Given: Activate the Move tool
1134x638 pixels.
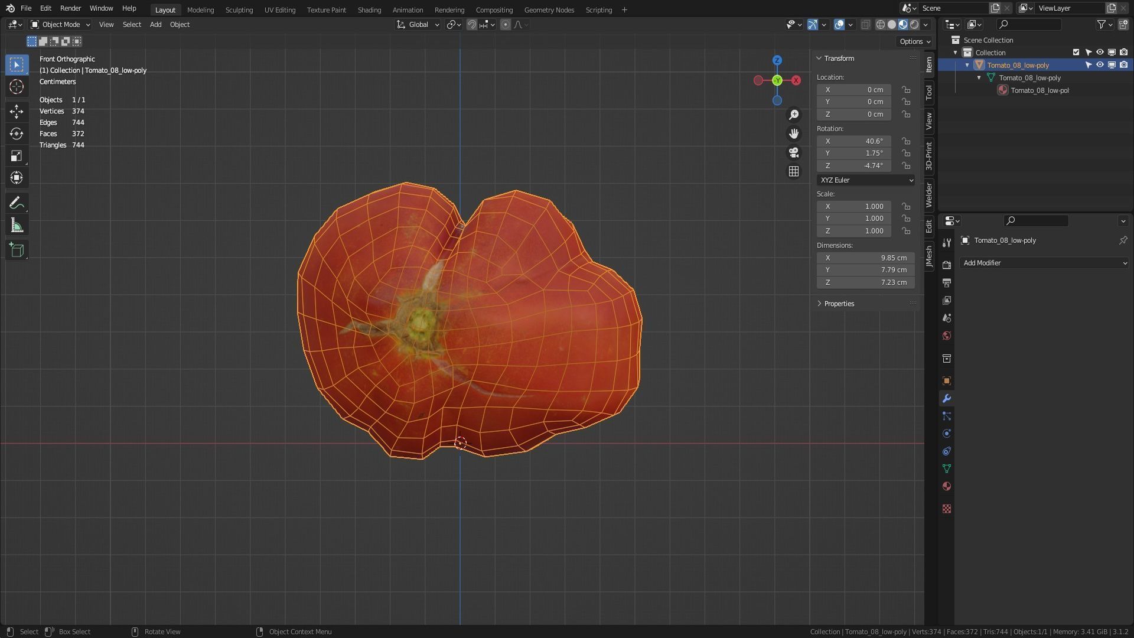Looking at the screenshot, I should pyautogui.click(x=17, y=112).
